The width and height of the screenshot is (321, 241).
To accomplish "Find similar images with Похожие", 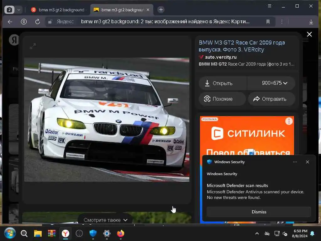I will 222,99.
